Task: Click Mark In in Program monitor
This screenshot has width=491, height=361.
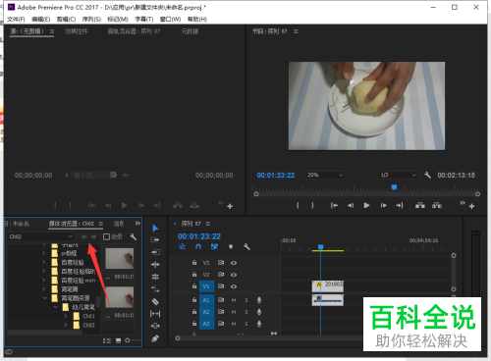Action: click(x=298, y=205)
